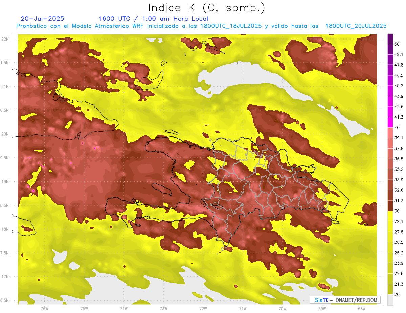Click the legend value 46.5

pyautogui.click(x=399, y=75)
